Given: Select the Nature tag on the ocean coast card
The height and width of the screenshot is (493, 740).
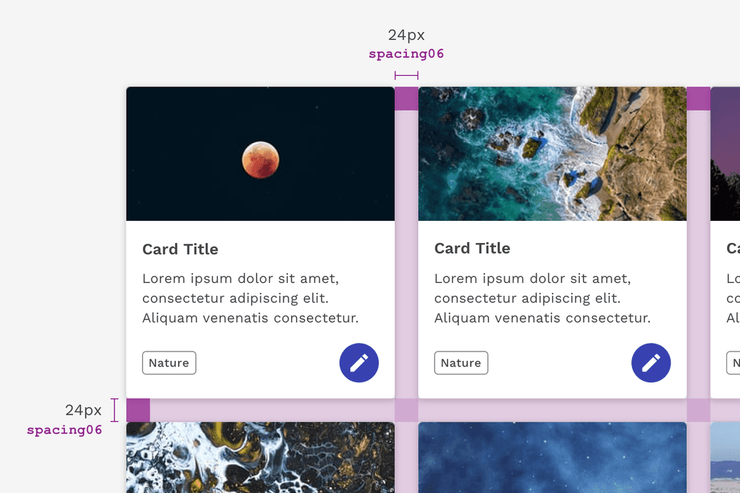Looking at the screenshot, I should (x=461, y=363).
